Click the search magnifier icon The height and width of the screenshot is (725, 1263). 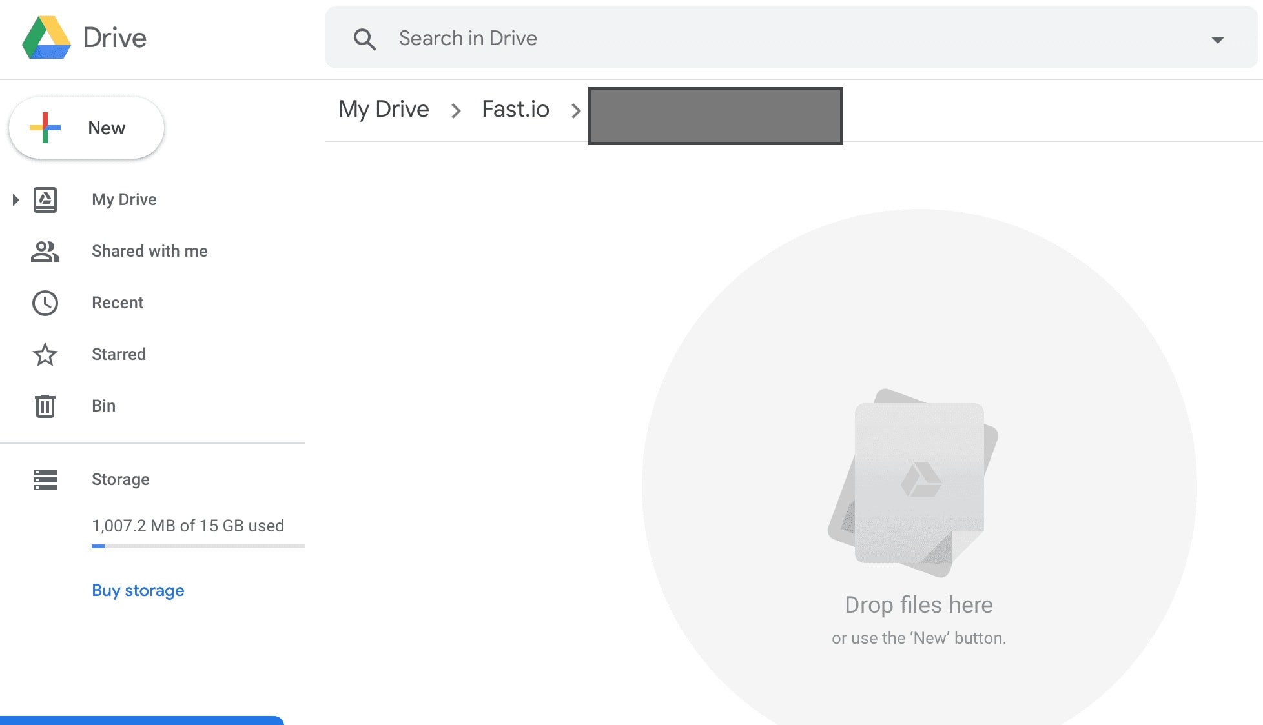pyautogui.click(x=365, y=39)
